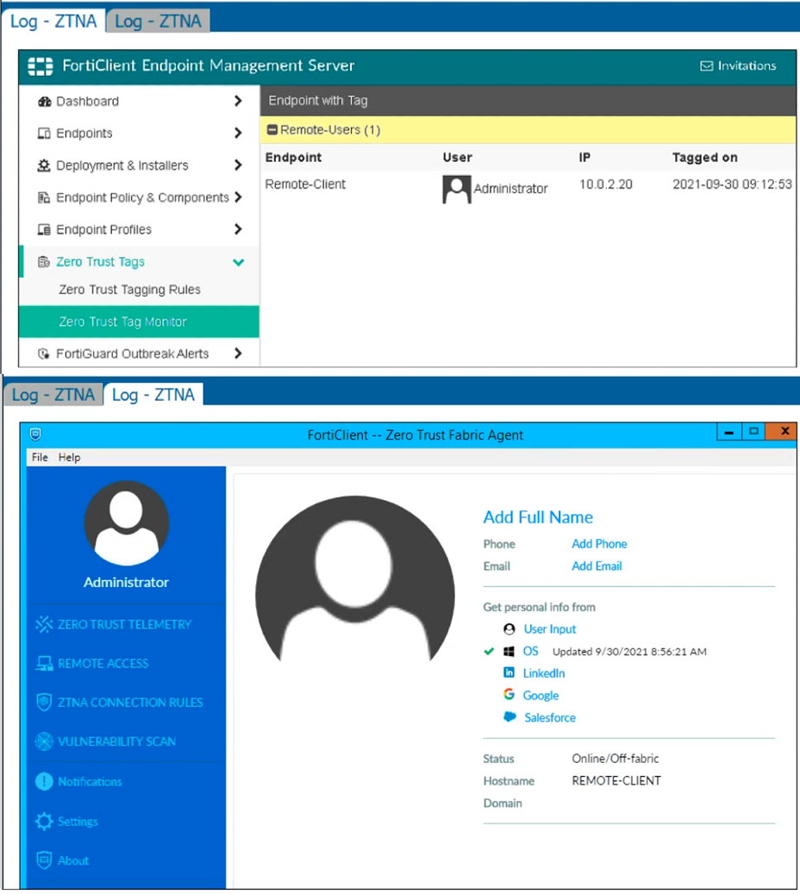Choose Salesforce for personal info
800x894 pixels.
tap(550, 717)
